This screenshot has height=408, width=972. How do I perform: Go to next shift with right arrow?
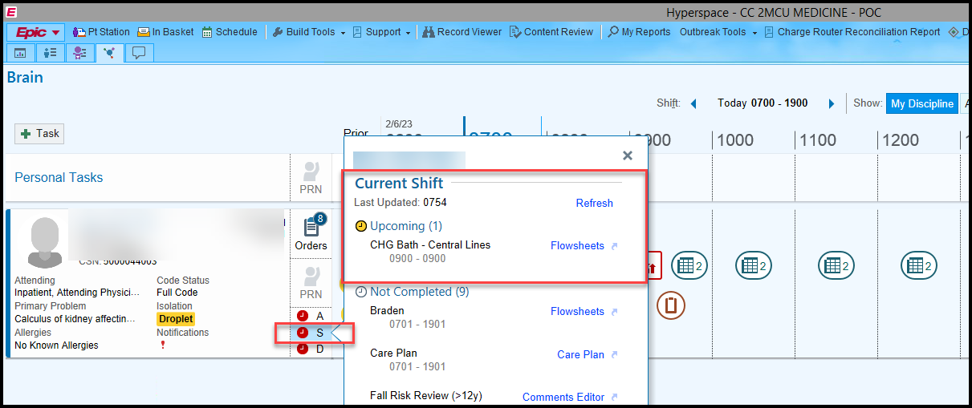tap(832, 103)
